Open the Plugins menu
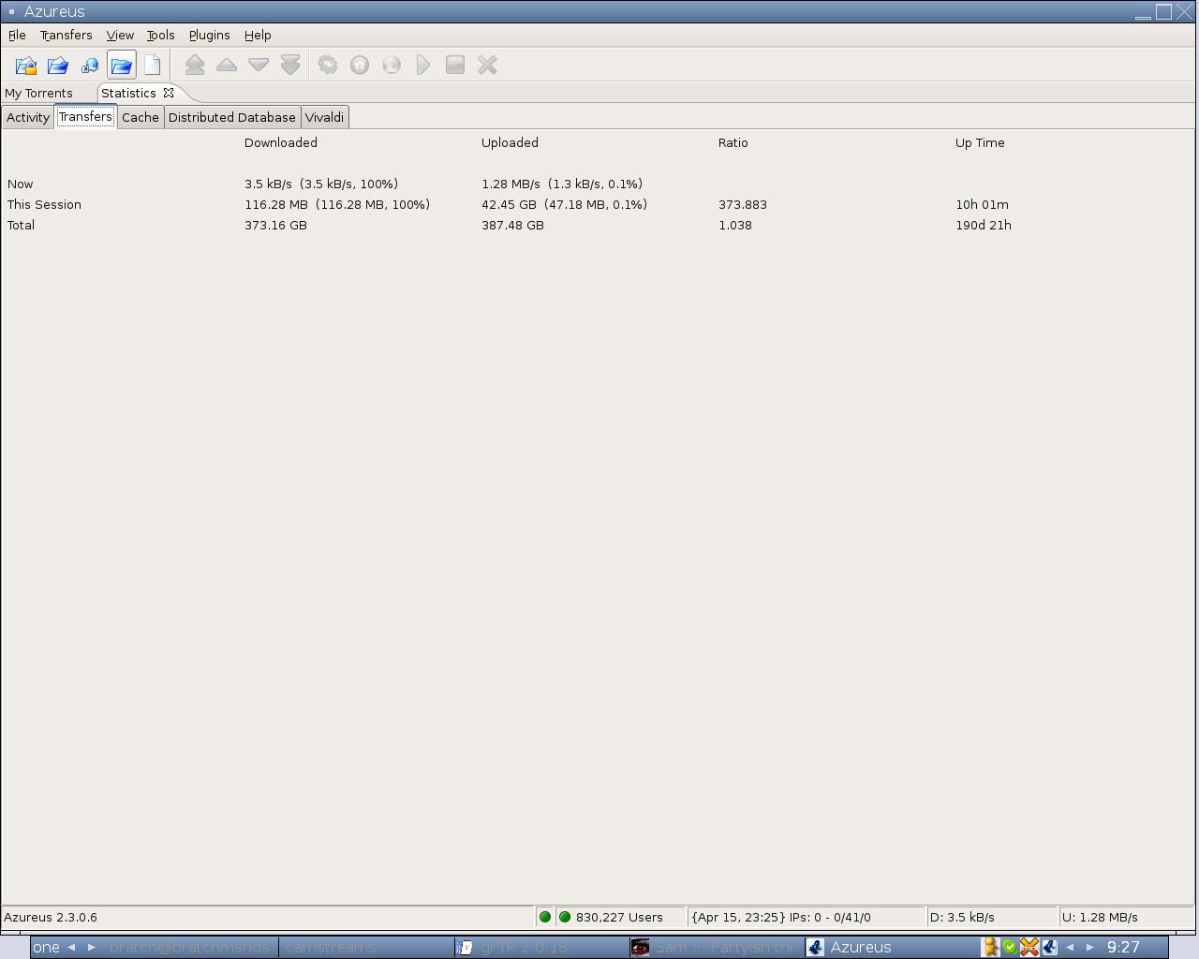1199x959 pixels. pyautogui.click(x=209, y=35)
